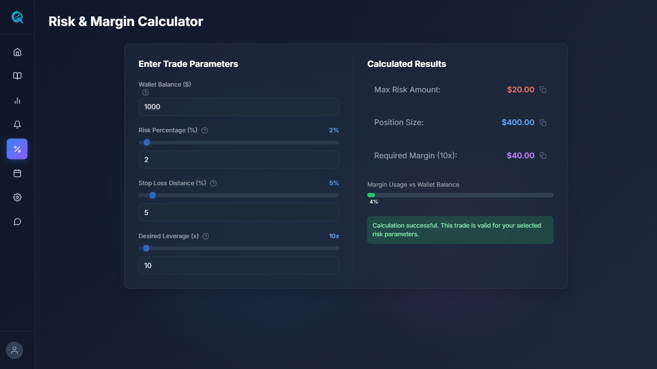
Task: Click the Wallet Balance help icon
Action: click(x=145, y=92)
